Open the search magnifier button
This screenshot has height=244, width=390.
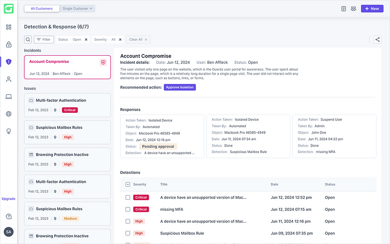tap(28, 39)
